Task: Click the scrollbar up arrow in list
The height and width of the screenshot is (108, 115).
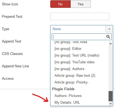Action: click(x=110, y=44)
